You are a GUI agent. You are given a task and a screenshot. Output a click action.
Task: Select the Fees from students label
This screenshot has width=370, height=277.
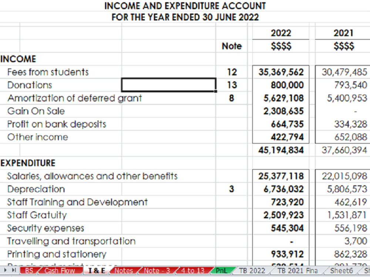click(x=48, y=72)
